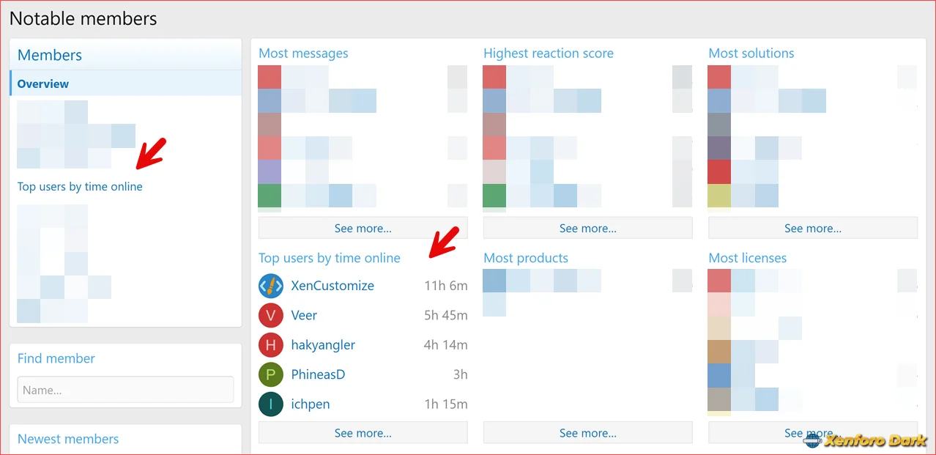Image resolution: width=936 pixels, height=455 pixels.
Task: Click the 11h 6m time value
Action: (x=445, y=286)
